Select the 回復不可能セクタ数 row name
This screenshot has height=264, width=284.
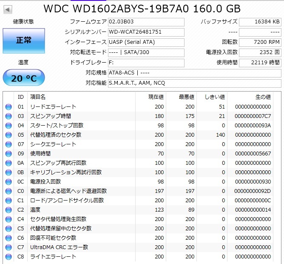[53, 238]
